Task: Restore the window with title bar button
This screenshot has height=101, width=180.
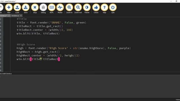Action: click(x=176, y=1)
